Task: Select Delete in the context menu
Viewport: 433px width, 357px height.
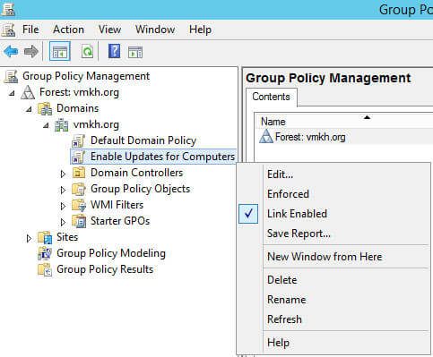Action: (x=333, y=280)
